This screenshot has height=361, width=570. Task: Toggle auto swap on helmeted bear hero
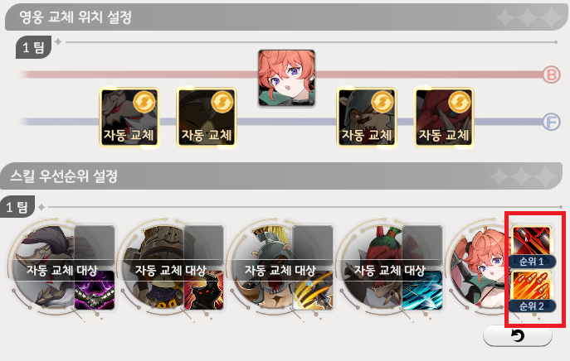pyautogui.click(x=367, y=118)
